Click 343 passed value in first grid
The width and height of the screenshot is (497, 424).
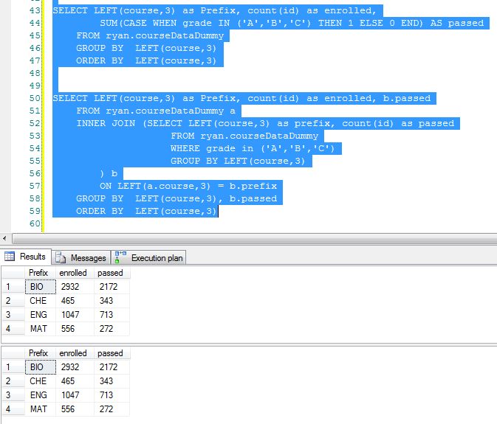[112, 301]
